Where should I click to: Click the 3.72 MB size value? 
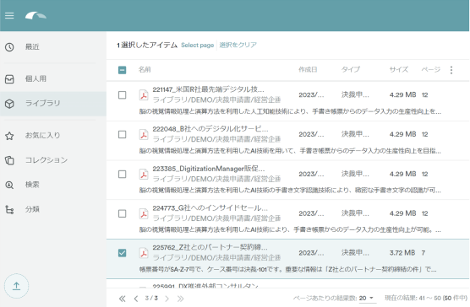coord(402,253)
